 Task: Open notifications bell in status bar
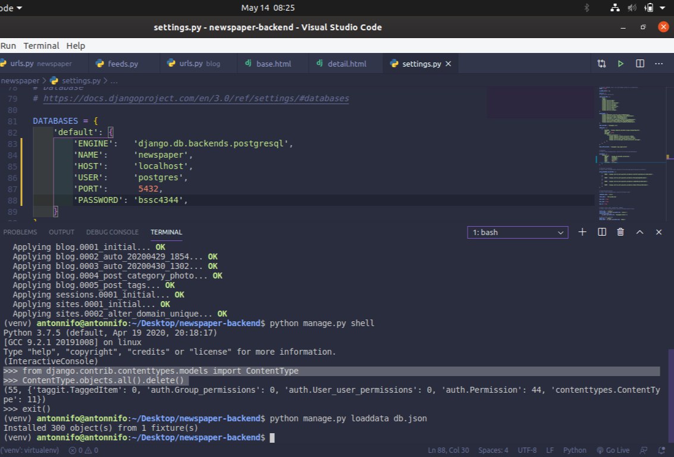pyautogui.click(x=662, y=450)
